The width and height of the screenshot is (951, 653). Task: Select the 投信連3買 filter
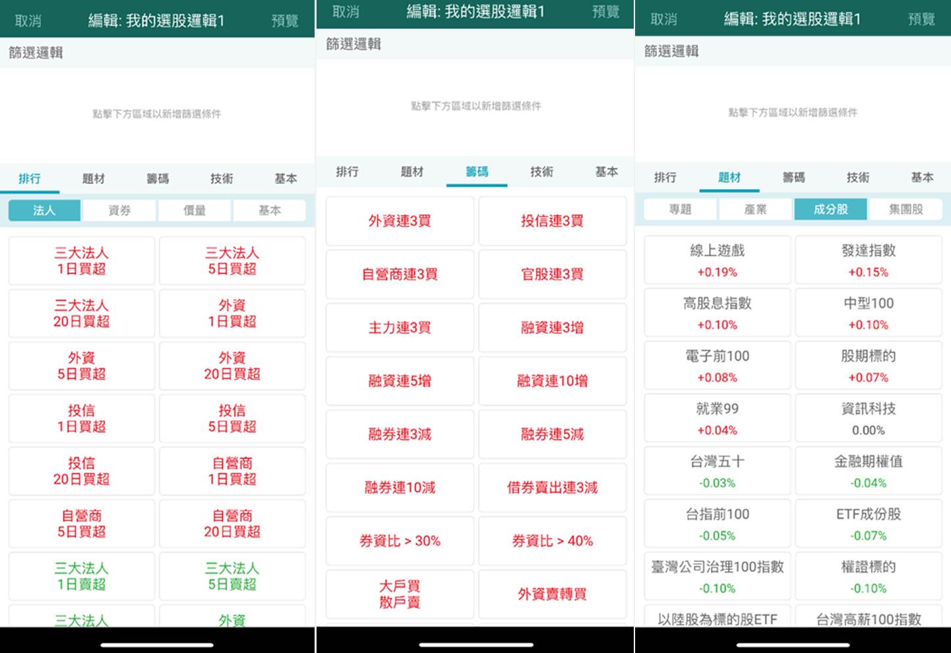point(552,221)
